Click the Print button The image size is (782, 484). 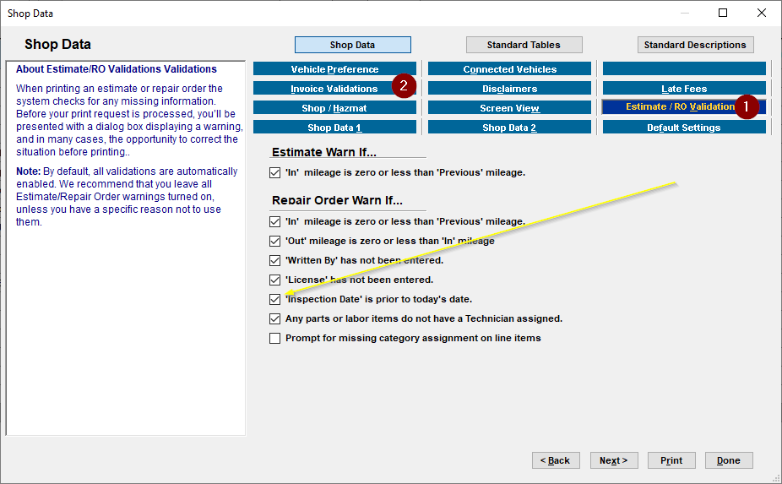[671, 460]
